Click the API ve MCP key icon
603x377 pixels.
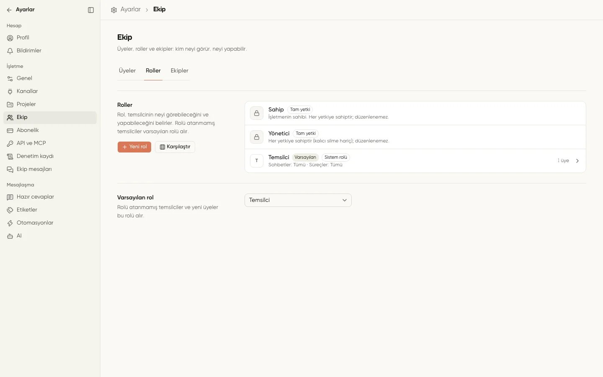click(10, 144)
